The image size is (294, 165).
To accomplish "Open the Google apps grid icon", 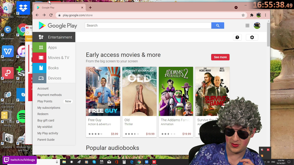I will [247, 26].
